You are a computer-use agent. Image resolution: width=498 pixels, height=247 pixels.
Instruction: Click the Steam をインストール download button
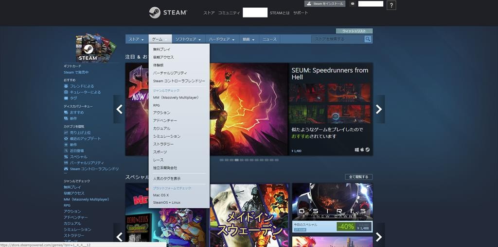(x=324, y=4)
